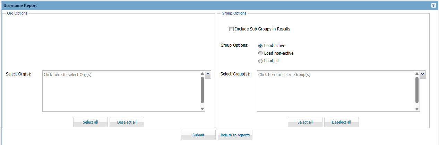Expand the Select Org(s) dropdown arrow
This screenshot has height=145, width=439.
[208, 74]
